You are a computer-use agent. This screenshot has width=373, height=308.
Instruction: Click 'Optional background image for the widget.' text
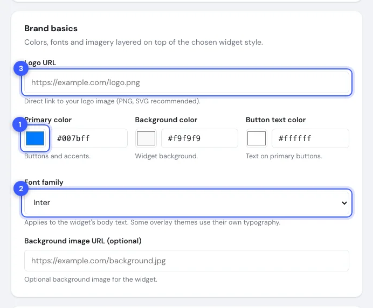coord(91,279)
